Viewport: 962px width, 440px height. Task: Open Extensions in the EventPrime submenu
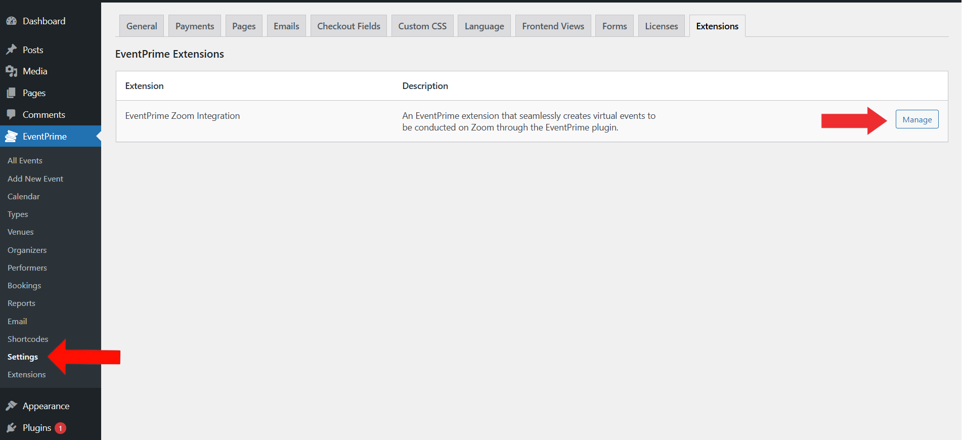tap(26, 375)
